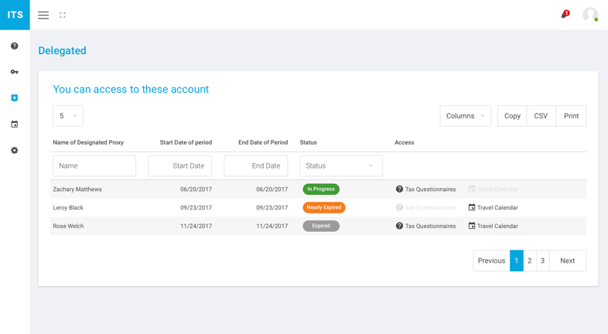Open the notifications bell
The width and height of the screenshot is (608, 334).
565,15
